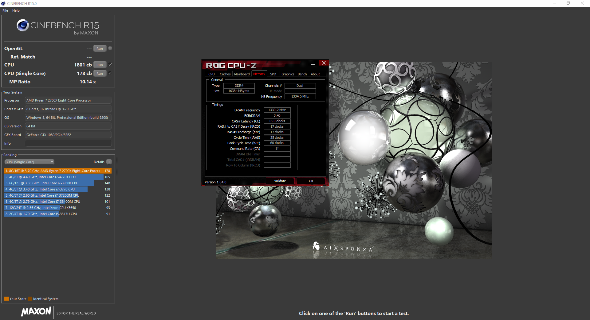Click the CB Version value '64 Bit'

tap(68, 126)
